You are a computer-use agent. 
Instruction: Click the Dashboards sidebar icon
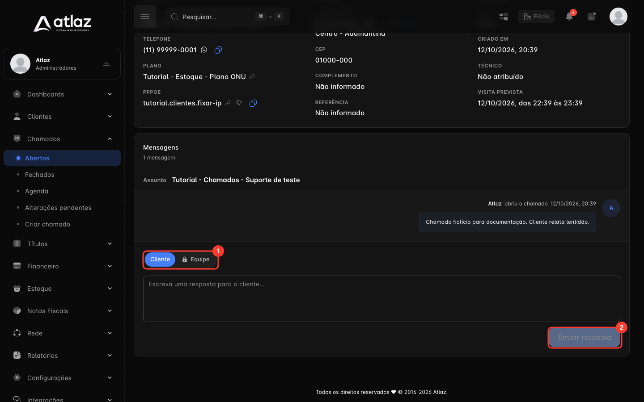17,94
